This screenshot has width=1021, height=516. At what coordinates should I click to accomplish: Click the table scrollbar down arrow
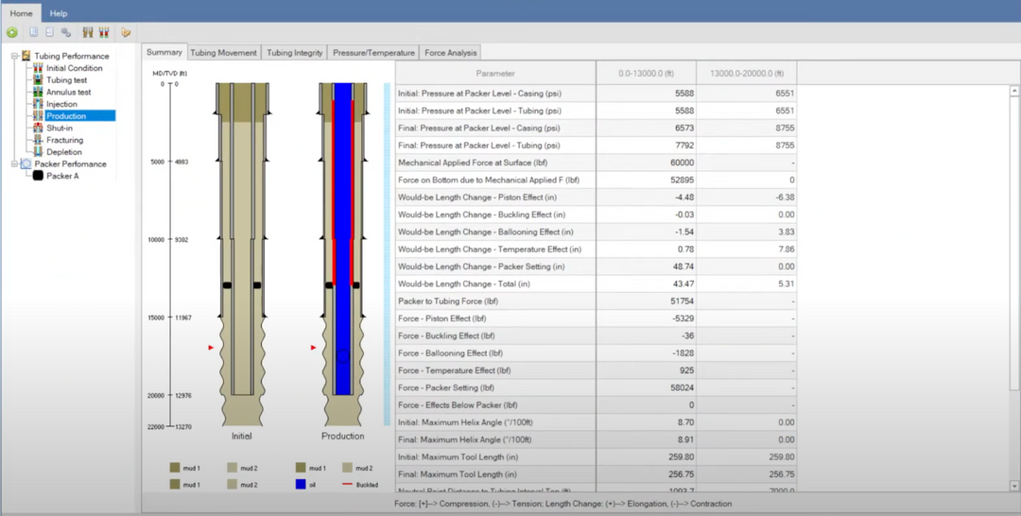tap(1013, 486)
